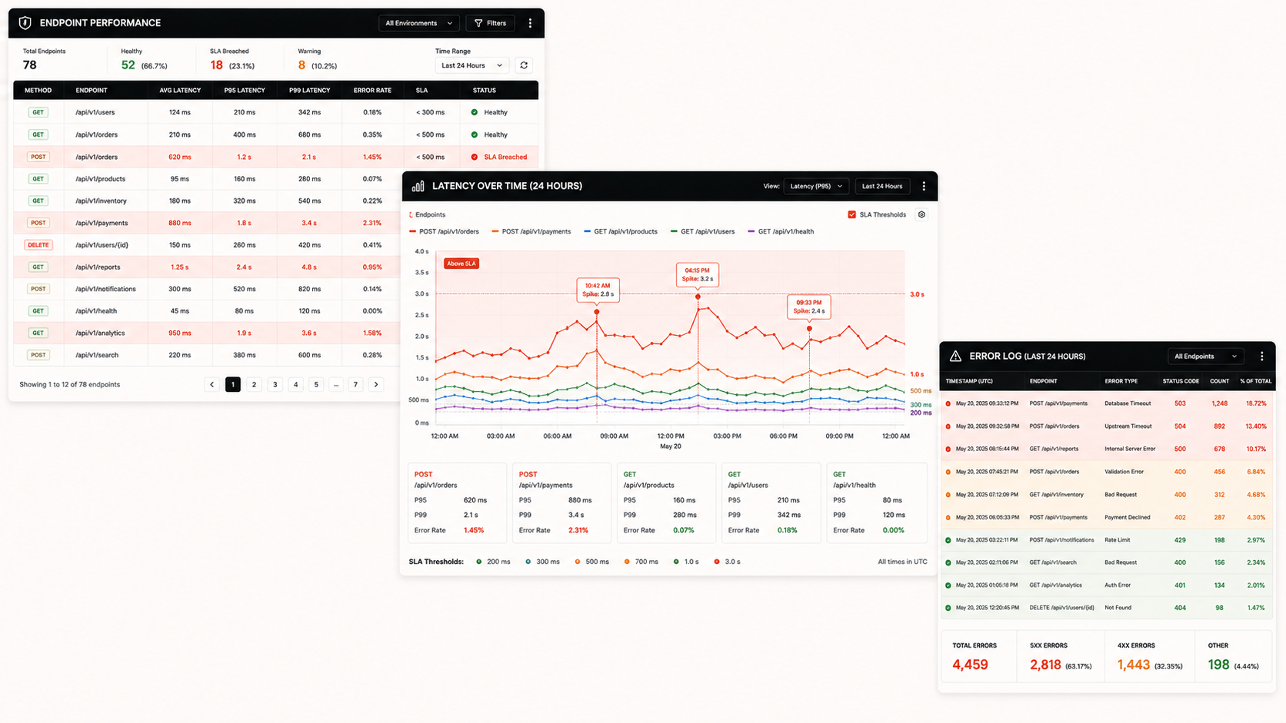Screen dimensions: 1286x723
Task: Open the Latency (P95) view dropdown
Action: click(816, 186)
